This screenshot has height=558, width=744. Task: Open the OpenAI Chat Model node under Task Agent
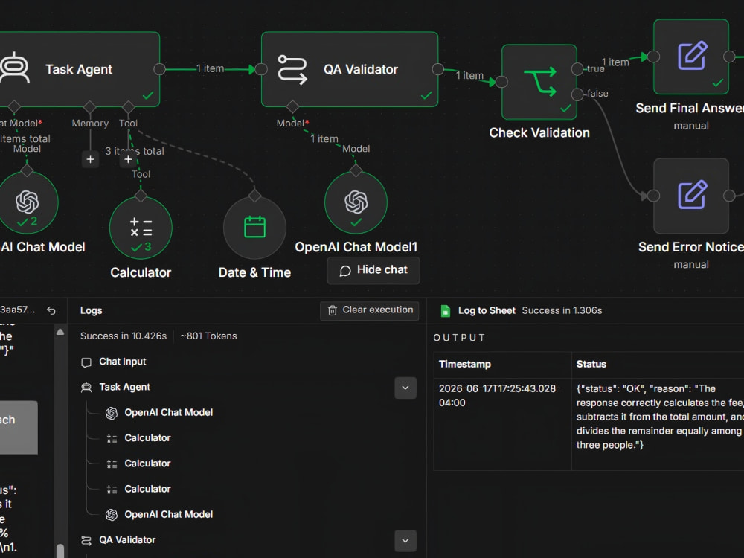click(27, 202)
